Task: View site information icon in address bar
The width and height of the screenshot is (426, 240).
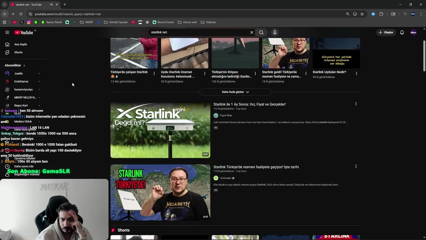Action: click(x=30, y=14)
